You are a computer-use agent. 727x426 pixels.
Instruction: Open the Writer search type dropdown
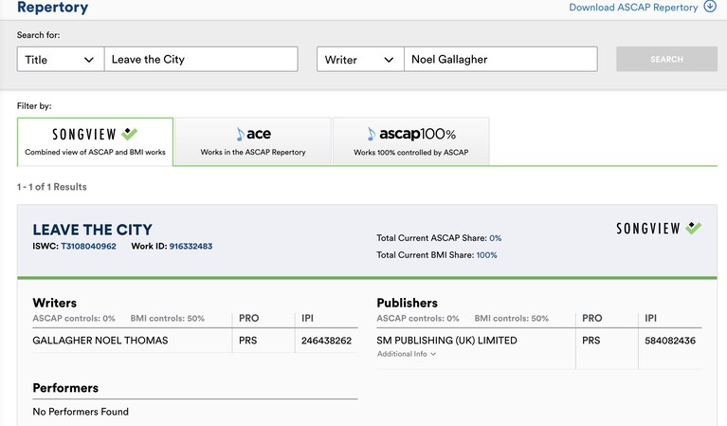pos(360,60)
